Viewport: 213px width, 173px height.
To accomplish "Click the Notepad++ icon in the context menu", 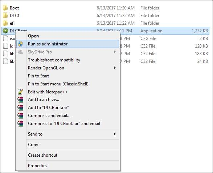I will pos(20,92).
